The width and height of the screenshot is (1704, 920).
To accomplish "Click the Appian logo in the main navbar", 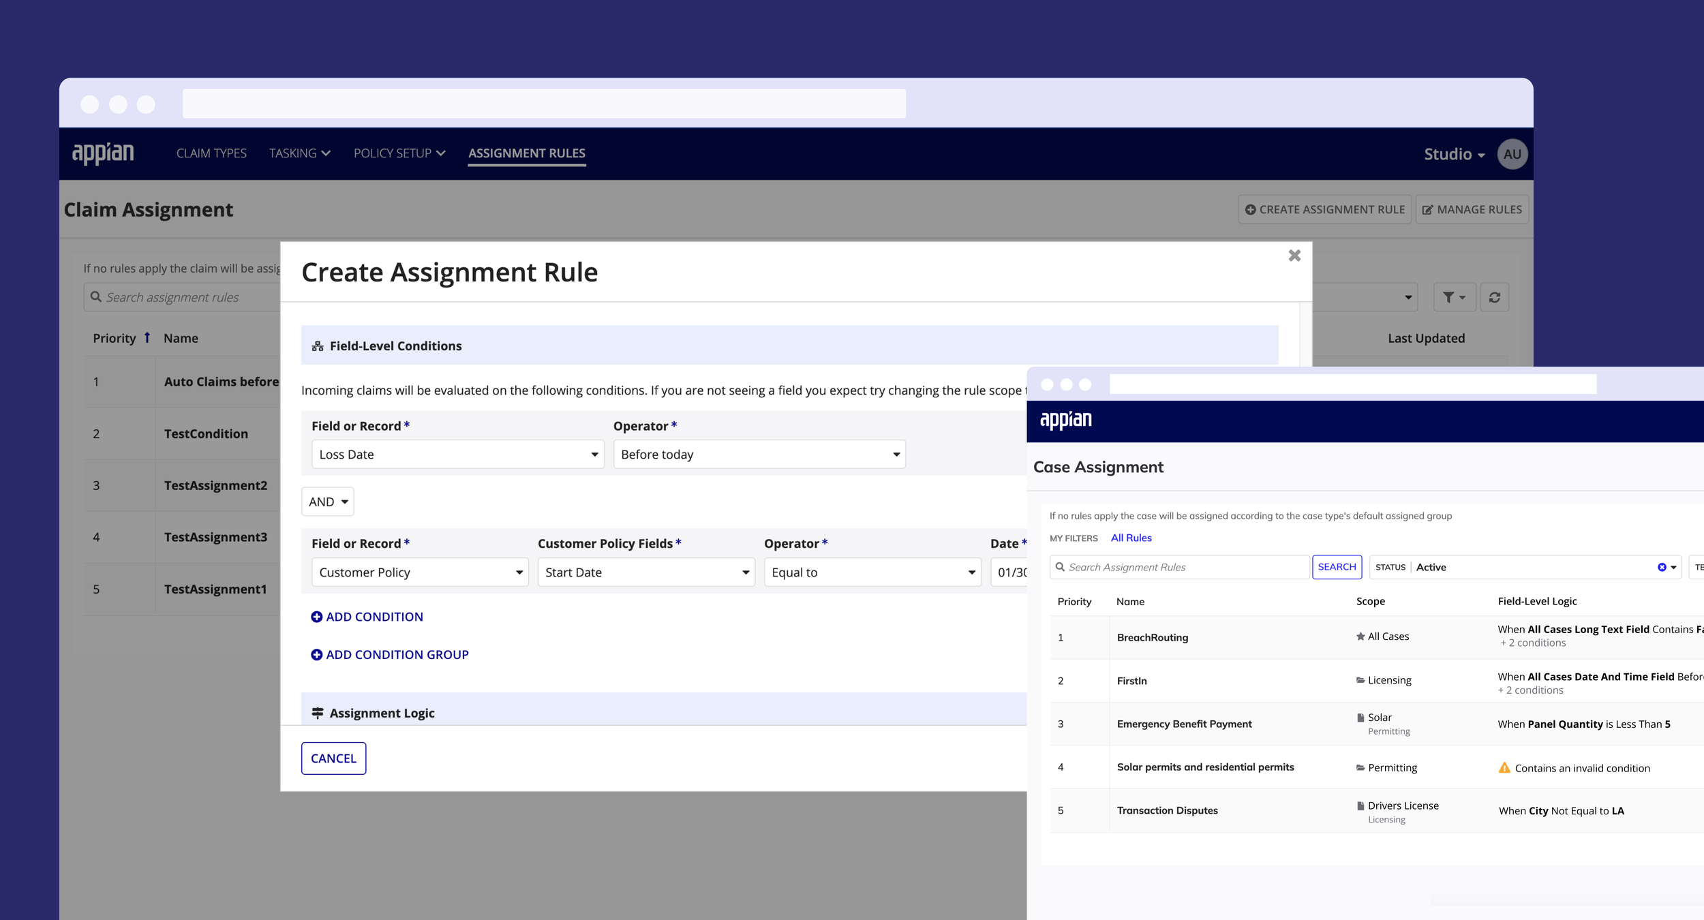I will click(x=103, y=153).
